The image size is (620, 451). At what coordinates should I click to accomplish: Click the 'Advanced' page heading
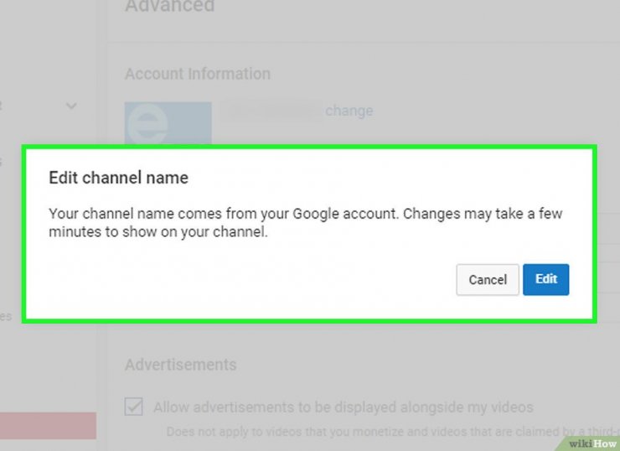[x=169, y=7]
